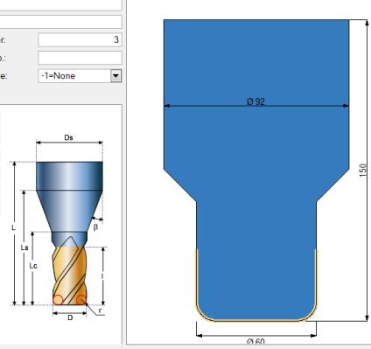Click the empty field below the 3 field
This screenshot has height=349, width=371.
tap(80, 58)
